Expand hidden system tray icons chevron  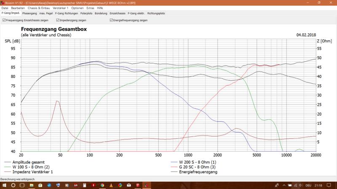pyautogui.click(x=284, y=185)
